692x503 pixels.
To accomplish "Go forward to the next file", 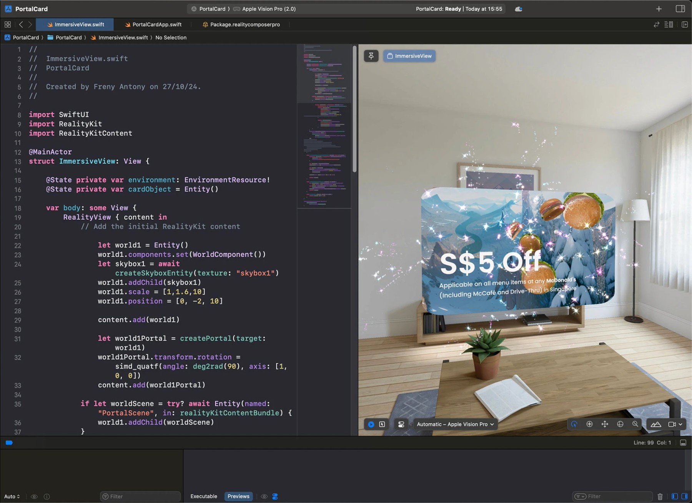I will pyautogui.click(x=30, y=25).
